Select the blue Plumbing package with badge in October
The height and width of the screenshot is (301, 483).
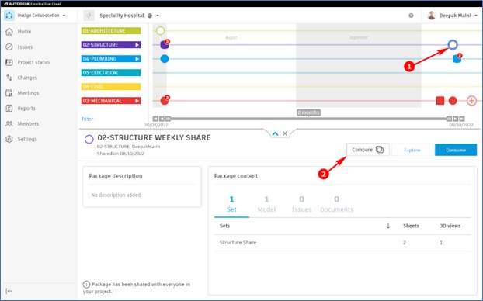coord(457,58)
